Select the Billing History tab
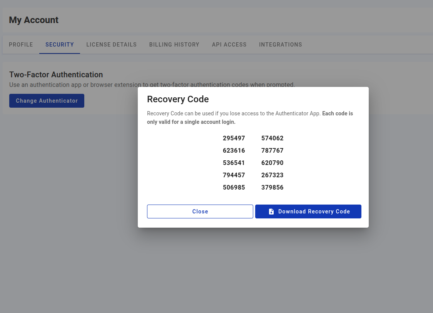433x313 pixels. (x=174, y=45)
